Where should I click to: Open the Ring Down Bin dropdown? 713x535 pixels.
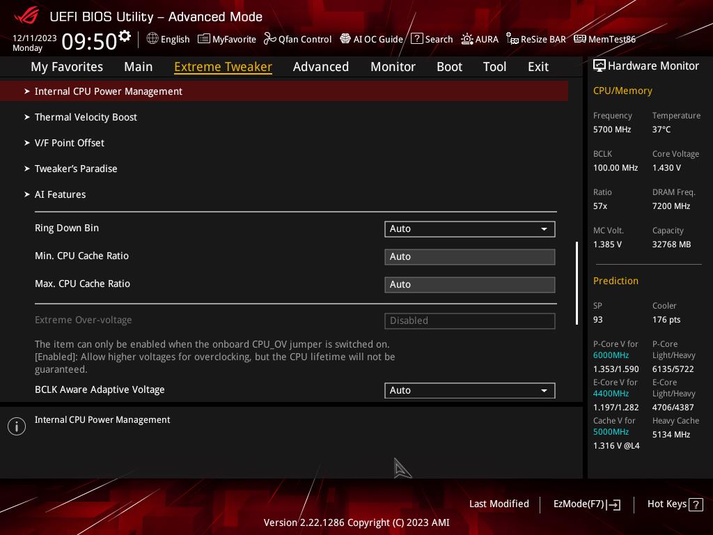[469, 228]
